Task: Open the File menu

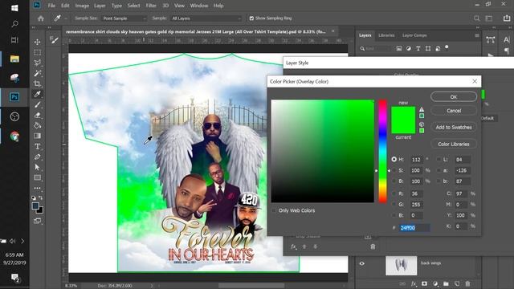Action: (51, 6)
